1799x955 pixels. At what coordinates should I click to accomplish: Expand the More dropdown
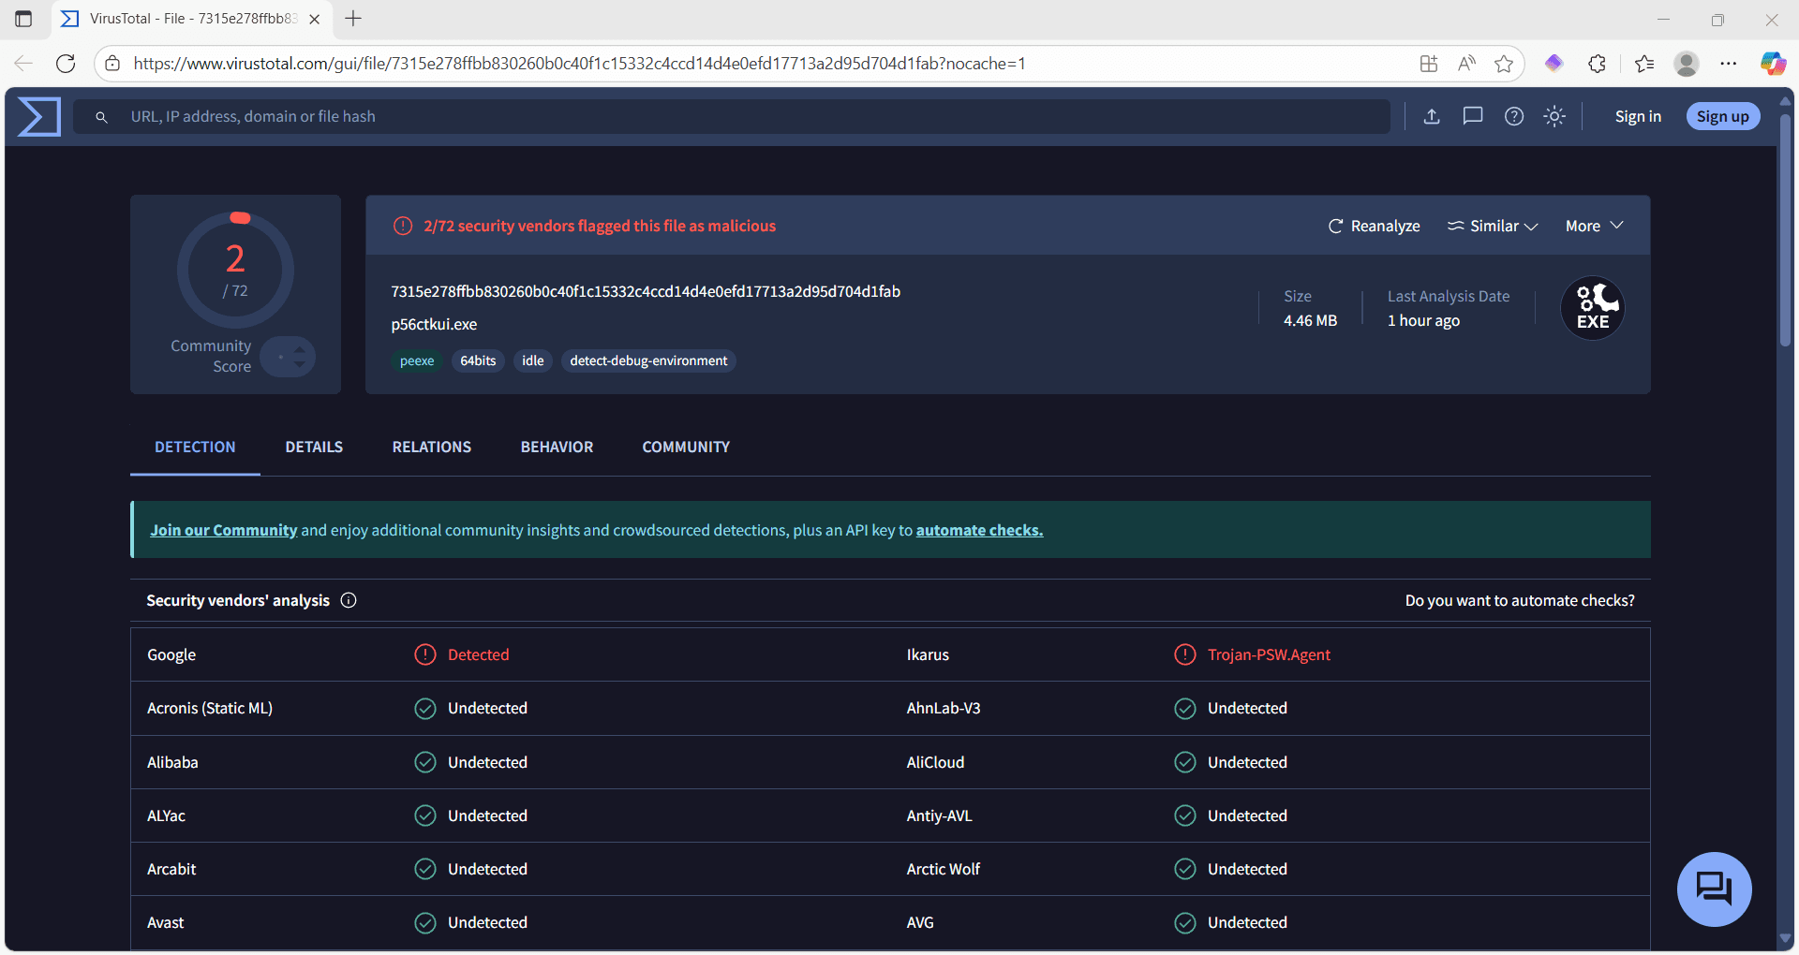coord(1594,226)
